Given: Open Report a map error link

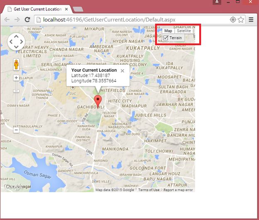Looking at the screenshot, I should click(x=178, y=190).
